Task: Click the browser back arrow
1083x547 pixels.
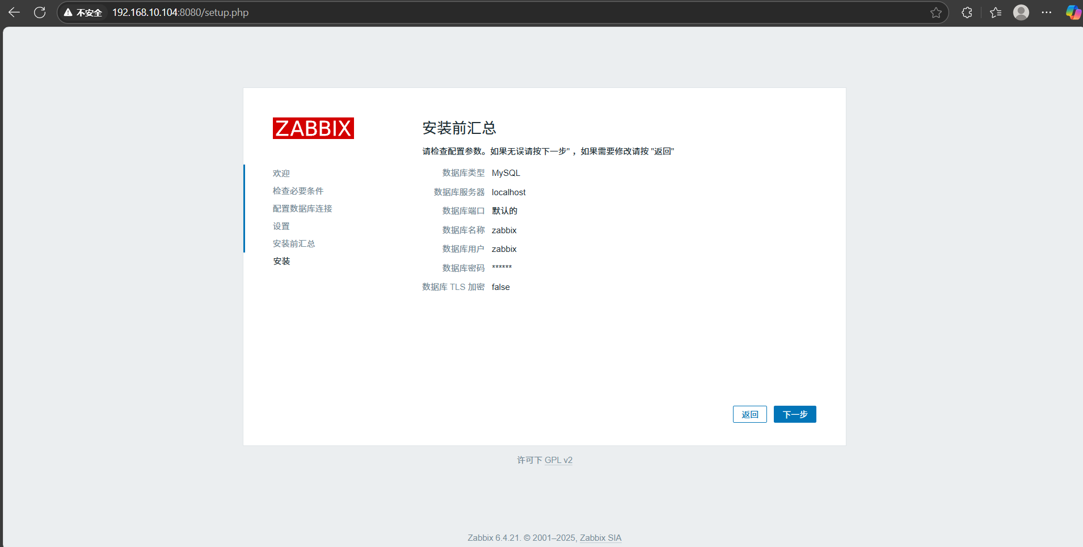Action: (x=14, y=12)
